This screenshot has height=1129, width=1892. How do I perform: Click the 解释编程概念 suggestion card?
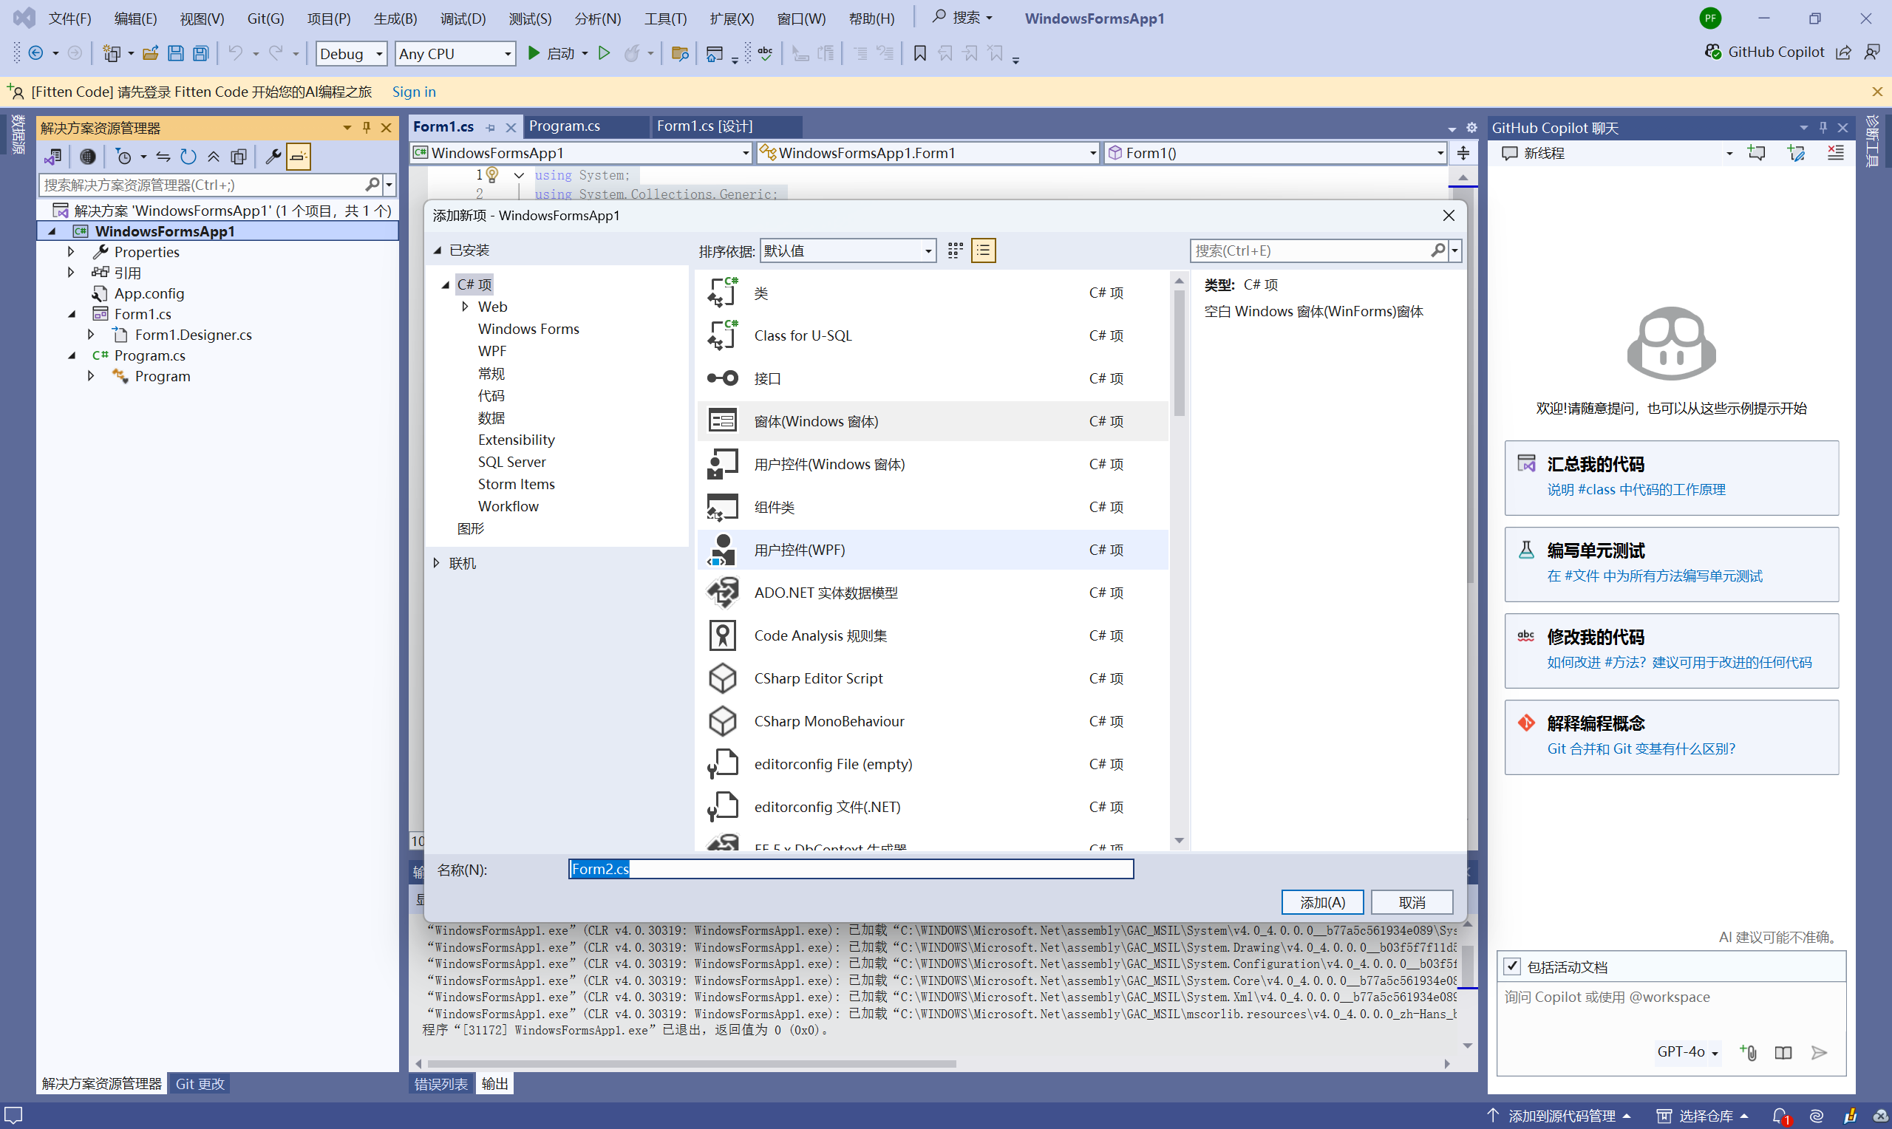[1671, 737]
